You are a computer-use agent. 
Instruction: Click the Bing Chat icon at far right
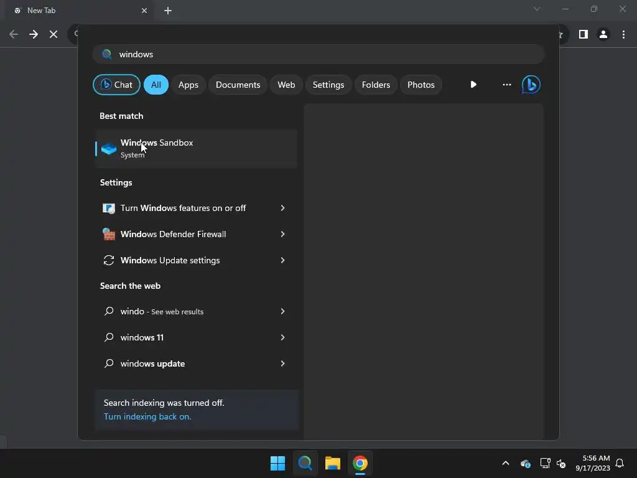click(x=531, y=85)
